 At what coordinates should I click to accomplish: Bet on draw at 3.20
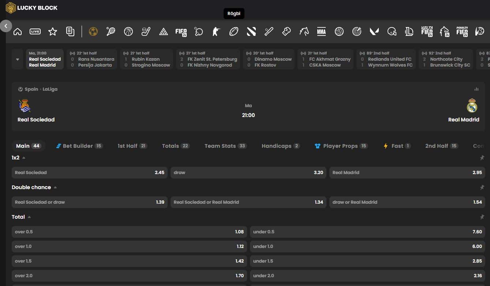pos(248,172)
